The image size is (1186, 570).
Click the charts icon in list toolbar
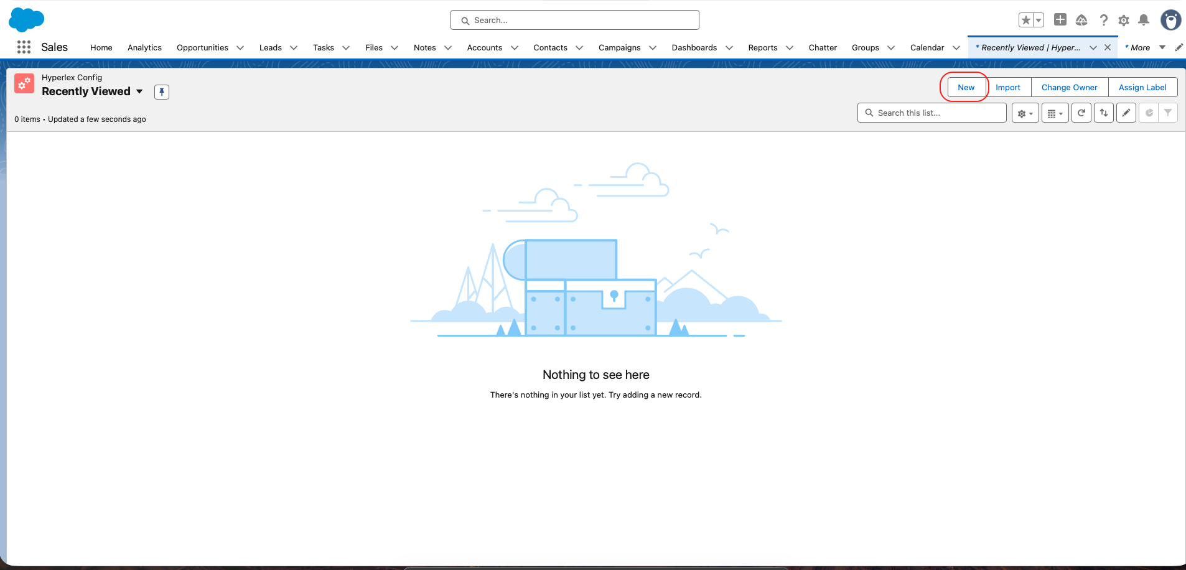[x=1149, y=113]
